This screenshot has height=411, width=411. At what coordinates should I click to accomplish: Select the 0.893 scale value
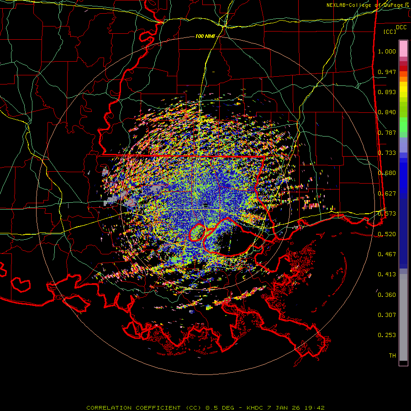point(387,92)
